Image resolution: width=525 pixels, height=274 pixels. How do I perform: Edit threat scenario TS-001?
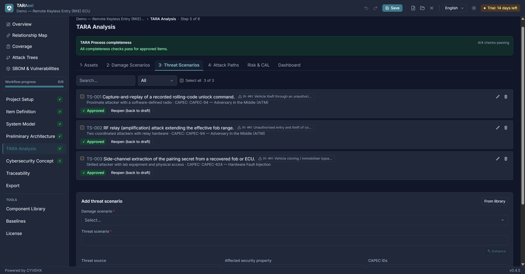coord(498,97)
